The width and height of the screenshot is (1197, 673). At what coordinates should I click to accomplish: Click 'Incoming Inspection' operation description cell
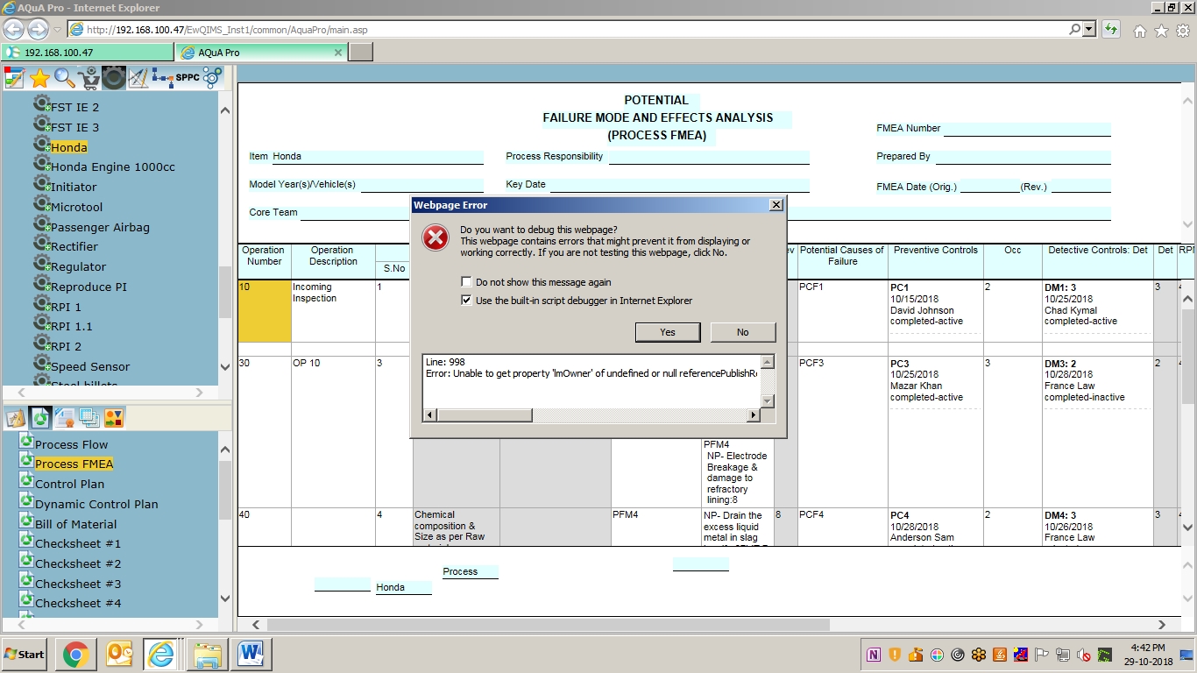point(333,310)
